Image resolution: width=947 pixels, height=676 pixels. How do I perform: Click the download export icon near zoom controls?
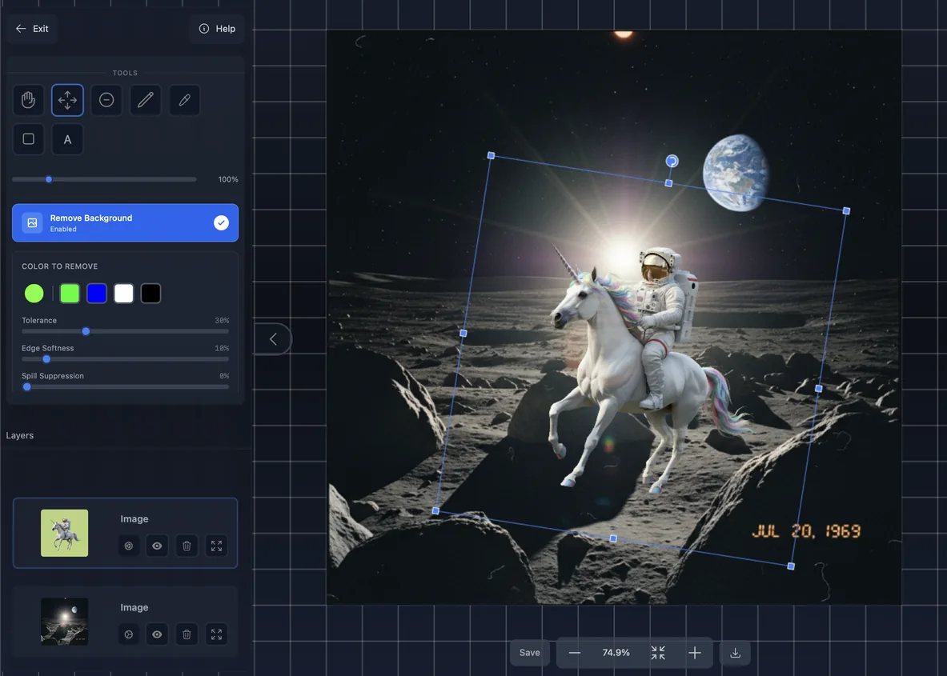coord(735,652)
